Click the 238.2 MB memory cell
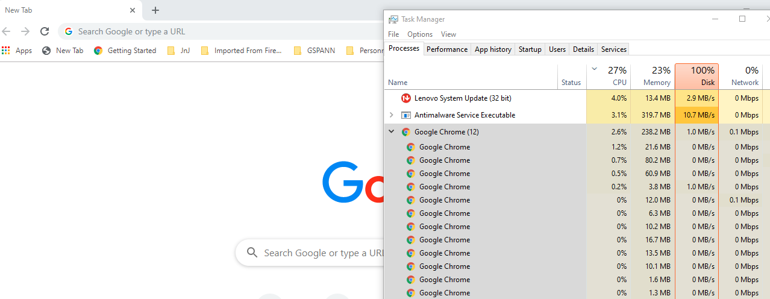 point(653,132)
